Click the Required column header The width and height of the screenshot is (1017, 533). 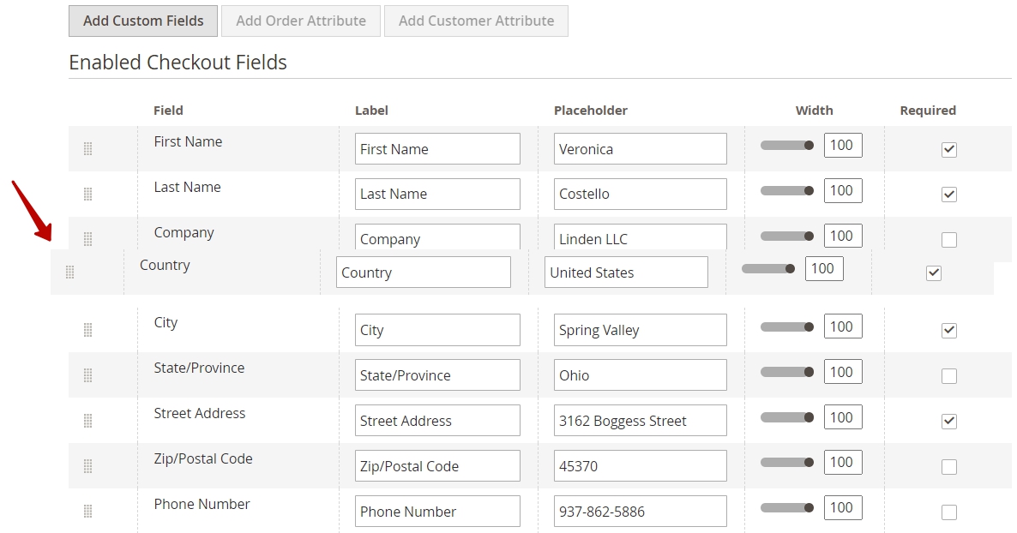click(928, 111)
